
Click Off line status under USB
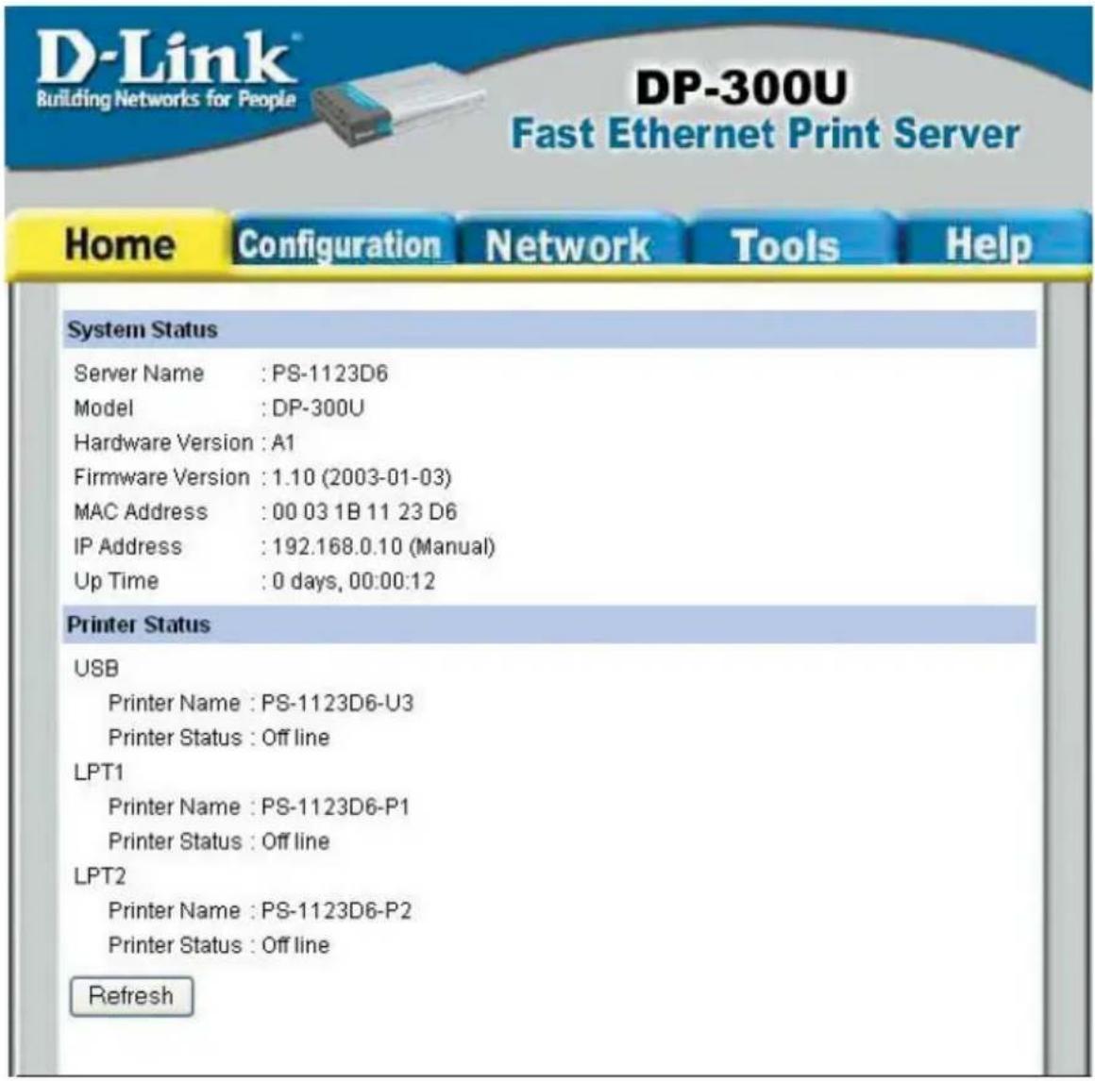tap(295, 738)
